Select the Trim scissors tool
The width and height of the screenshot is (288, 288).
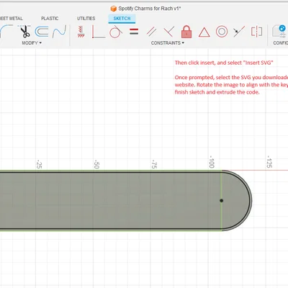point(24,32)
